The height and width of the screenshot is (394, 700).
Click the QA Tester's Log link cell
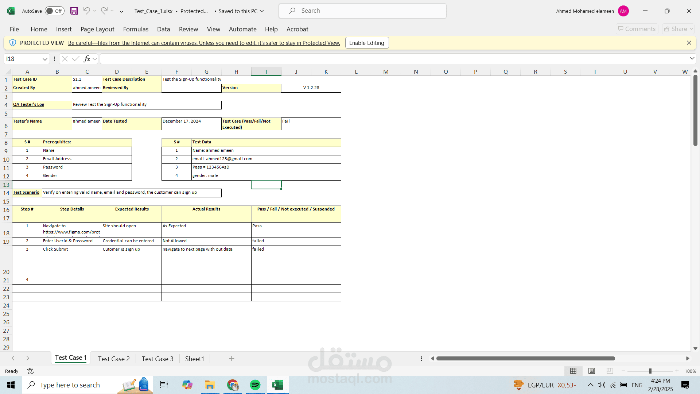click(42, 105)
